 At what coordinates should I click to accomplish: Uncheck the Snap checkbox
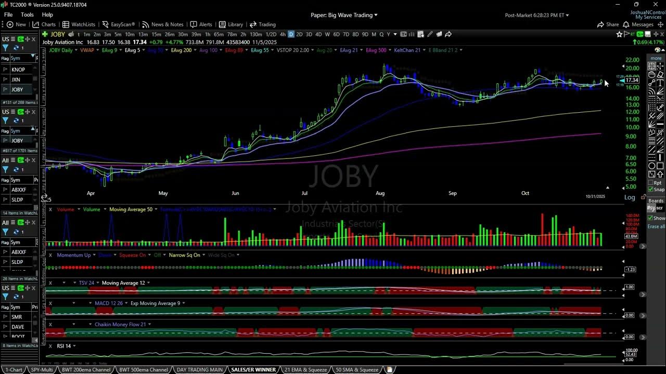point(650,189)
